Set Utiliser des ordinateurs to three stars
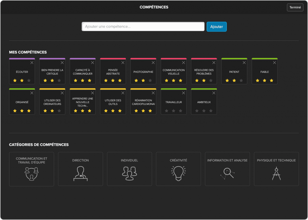This screenshot has height=220, width=308. click(59, 111)
